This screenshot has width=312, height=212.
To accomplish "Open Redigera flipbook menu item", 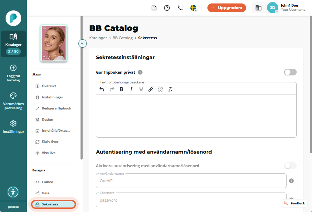I will [54, 108].
